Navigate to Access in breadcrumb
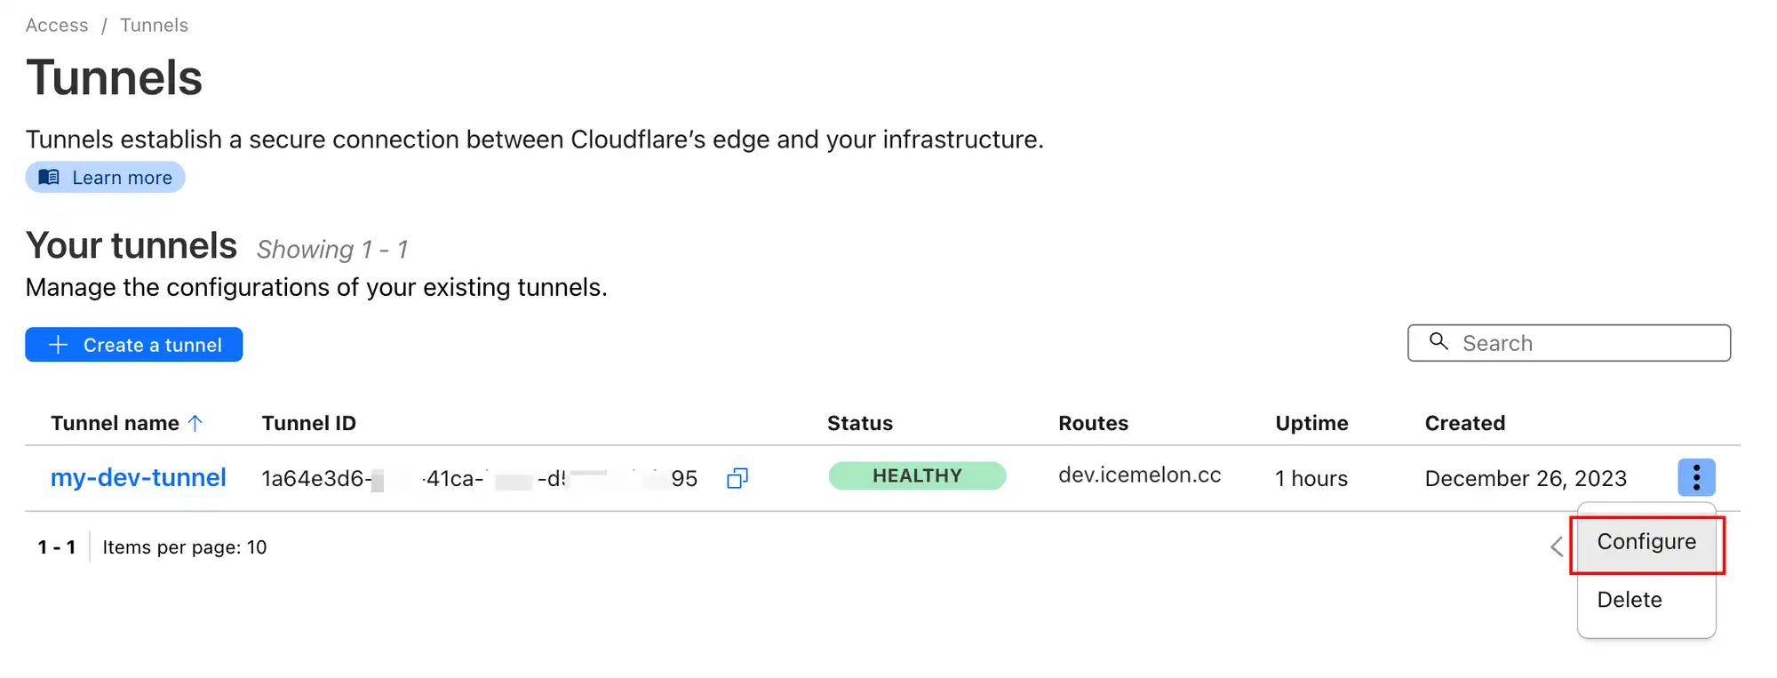 click(57, 25)
